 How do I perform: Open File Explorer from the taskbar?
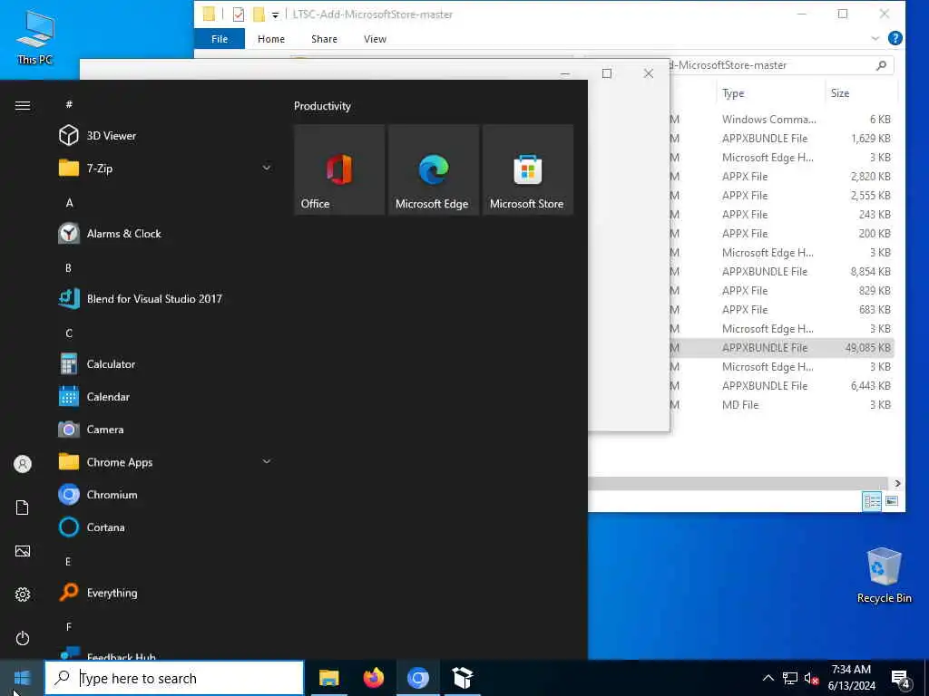click(x=328, y=678)
